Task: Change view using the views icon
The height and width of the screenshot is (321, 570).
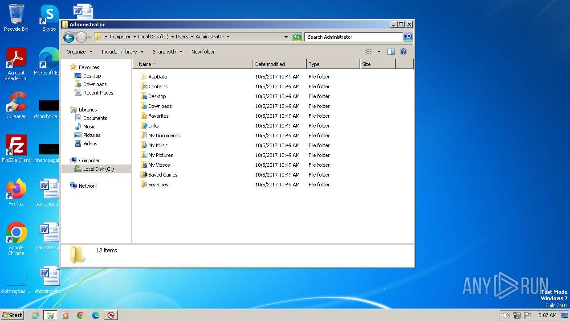Action: [368, 52]
